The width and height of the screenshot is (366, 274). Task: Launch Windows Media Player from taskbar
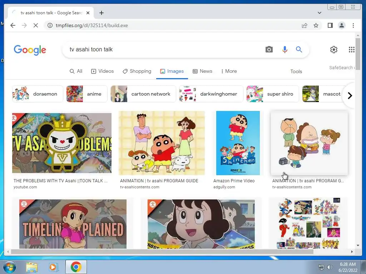coord(54,267)
